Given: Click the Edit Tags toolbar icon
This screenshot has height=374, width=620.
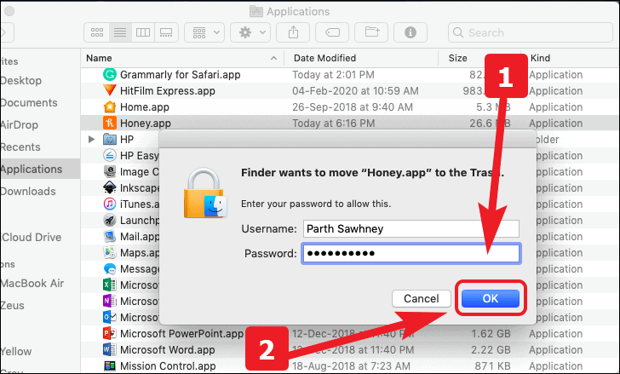Looking at the screenshot, I should 332,32.
